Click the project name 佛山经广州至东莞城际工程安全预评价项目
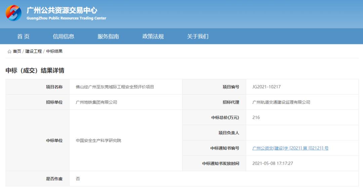Screen dimensions: 363x192 pyautogui.click(x=115, y=87)
